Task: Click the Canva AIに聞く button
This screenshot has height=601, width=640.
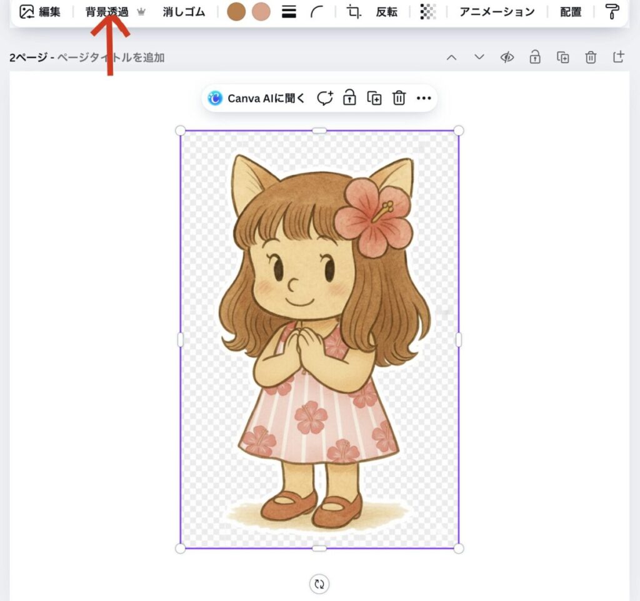Action: 257,98
